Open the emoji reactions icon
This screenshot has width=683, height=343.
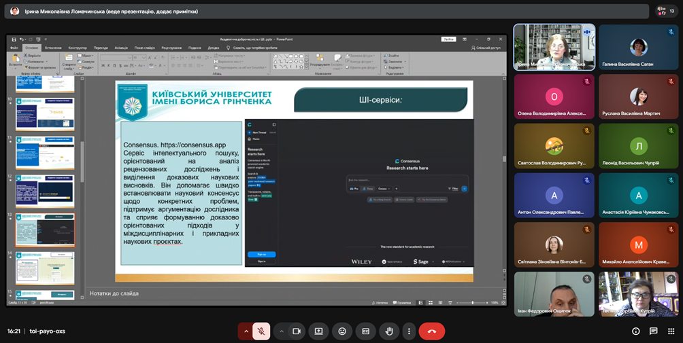pos(341,331)
